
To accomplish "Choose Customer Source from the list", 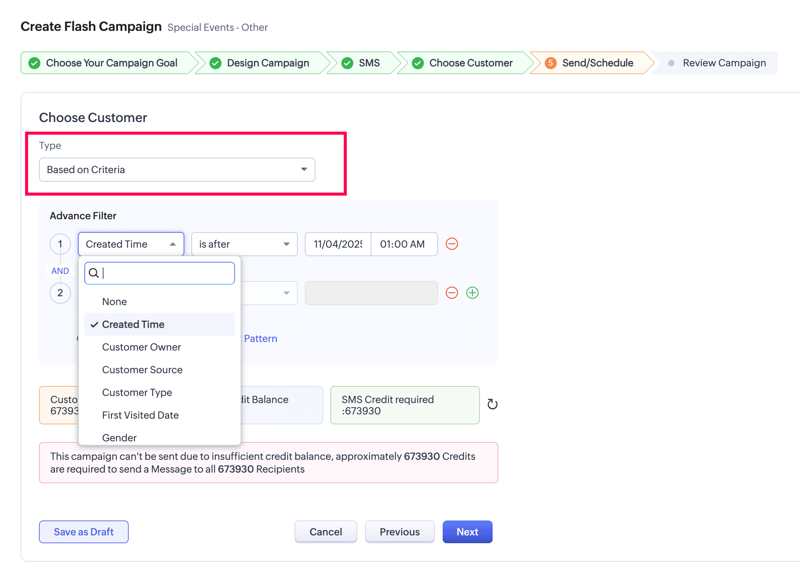I will (x=159, y=370).
